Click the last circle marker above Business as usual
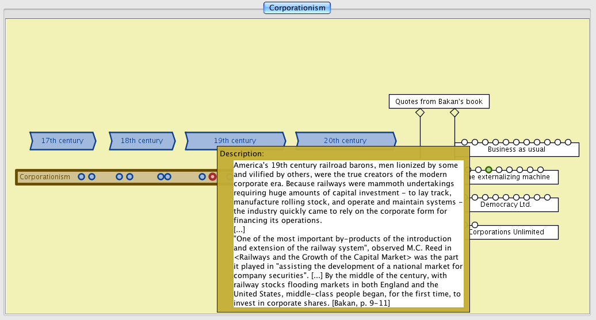The image size is (596, 320). click(568, 142)
